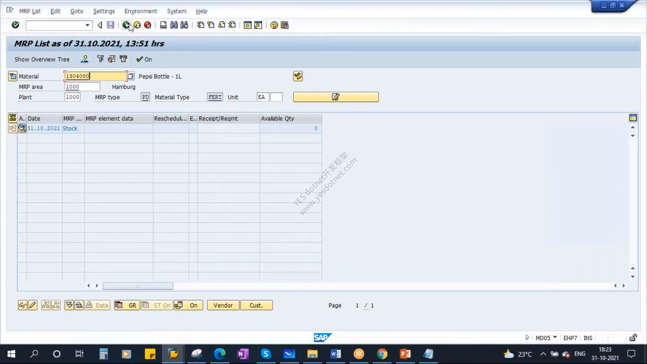647x364 pixels.
Task: Open the Environment menu
Action: click(x=141, y=11)
